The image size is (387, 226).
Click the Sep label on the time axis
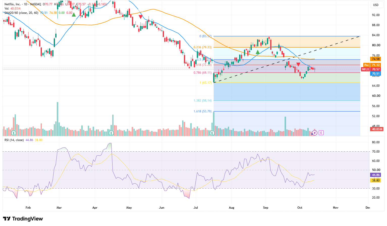point(266,208)
